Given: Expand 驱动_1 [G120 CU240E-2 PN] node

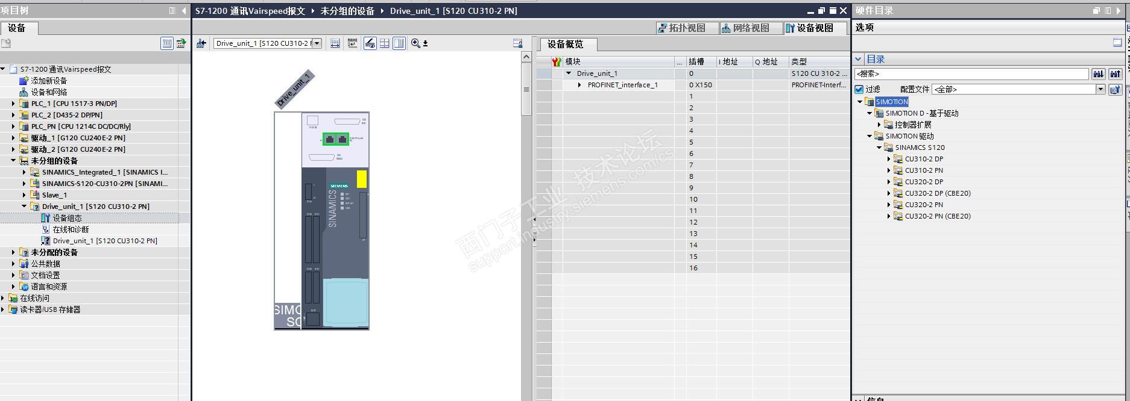Looking at the screenshot, I should click(x=13, y=138).
